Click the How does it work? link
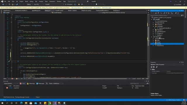 click(x=87, y=8)
